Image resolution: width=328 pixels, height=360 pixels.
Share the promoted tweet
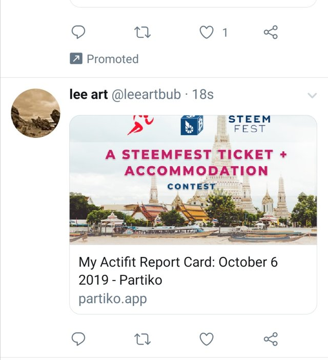[271, 33]
